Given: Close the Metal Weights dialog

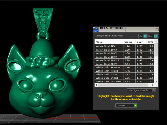Looking at the screenshot, I should (x=157, y=29).
